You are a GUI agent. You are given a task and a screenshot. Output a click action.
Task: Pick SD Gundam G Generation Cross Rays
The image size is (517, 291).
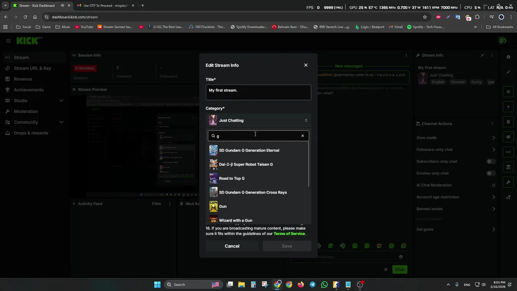coord(258,192)
